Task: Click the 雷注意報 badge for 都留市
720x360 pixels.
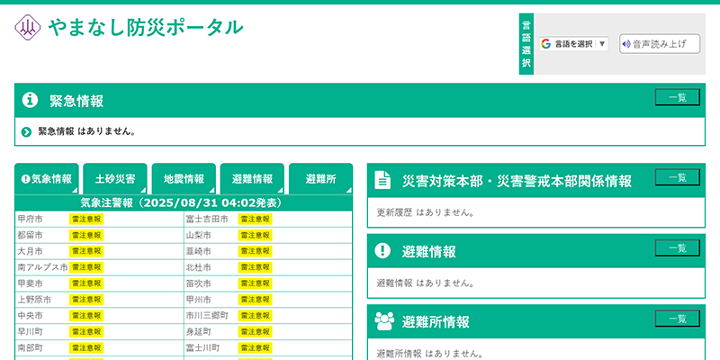Action: tap(86, 235)
